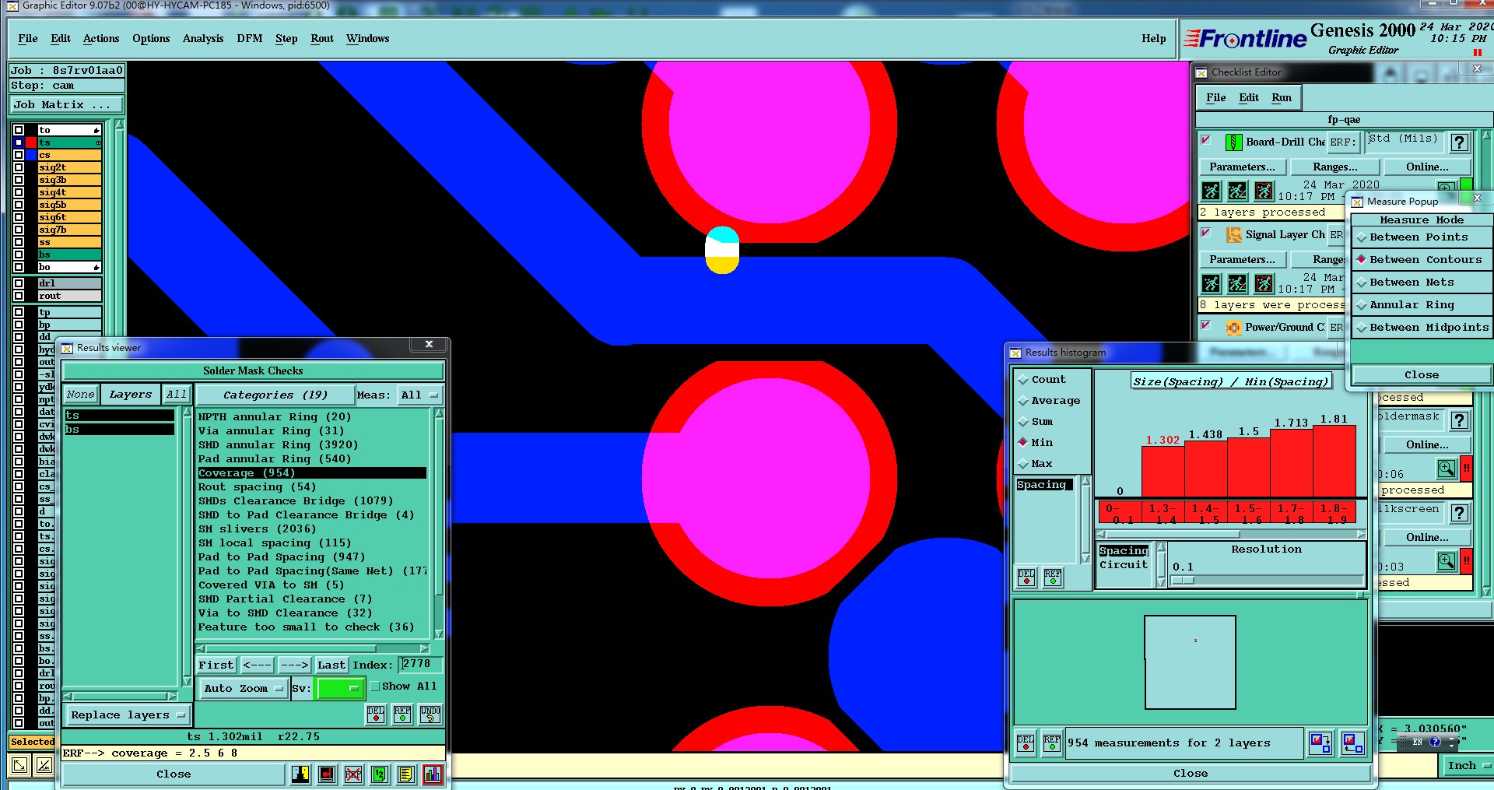The height and width of the screenshot is (790, 1494).
Task: Click ERF button in Board-Drill Checks row
Action: pos(1342,142)
